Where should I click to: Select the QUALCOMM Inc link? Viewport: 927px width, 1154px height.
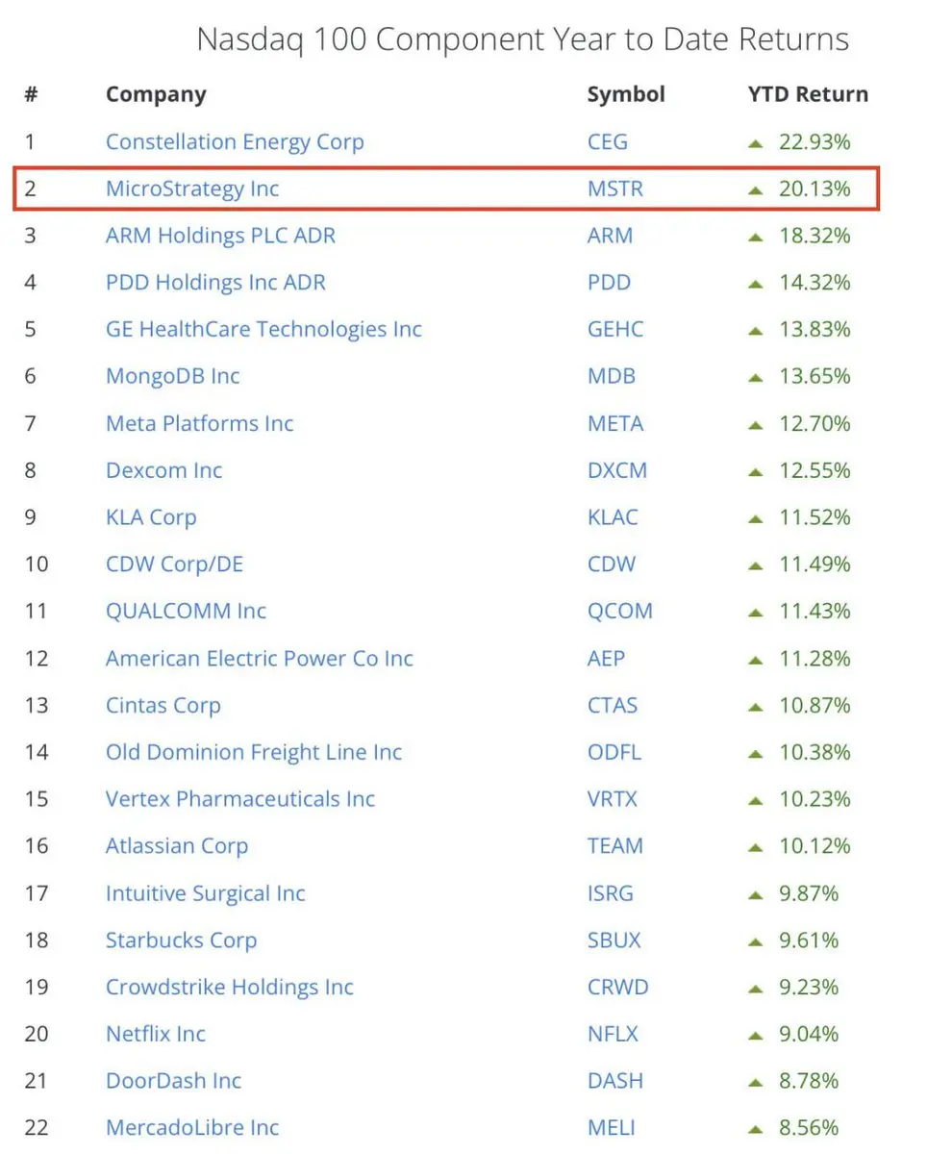tap(186, 612)
